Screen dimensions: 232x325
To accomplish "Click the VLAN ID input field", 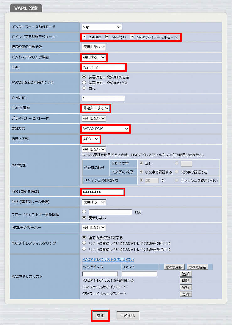I will (x=103, y=98).
